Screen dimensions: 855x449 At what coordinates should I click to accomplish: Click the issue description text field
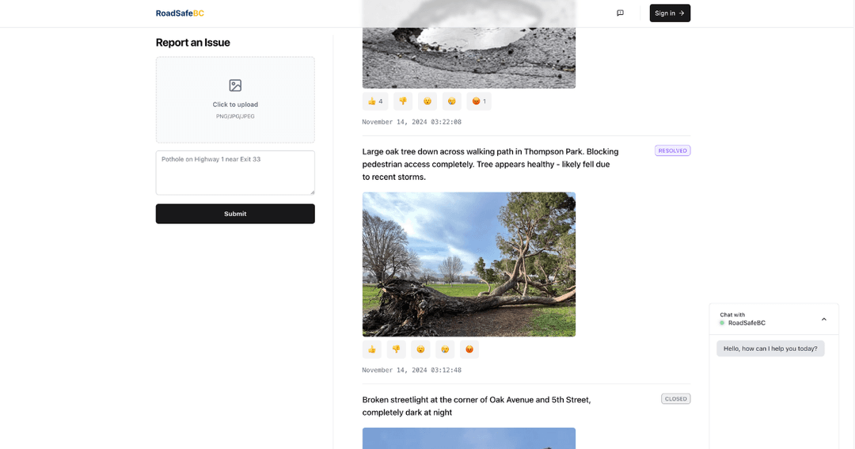[235, 173]
